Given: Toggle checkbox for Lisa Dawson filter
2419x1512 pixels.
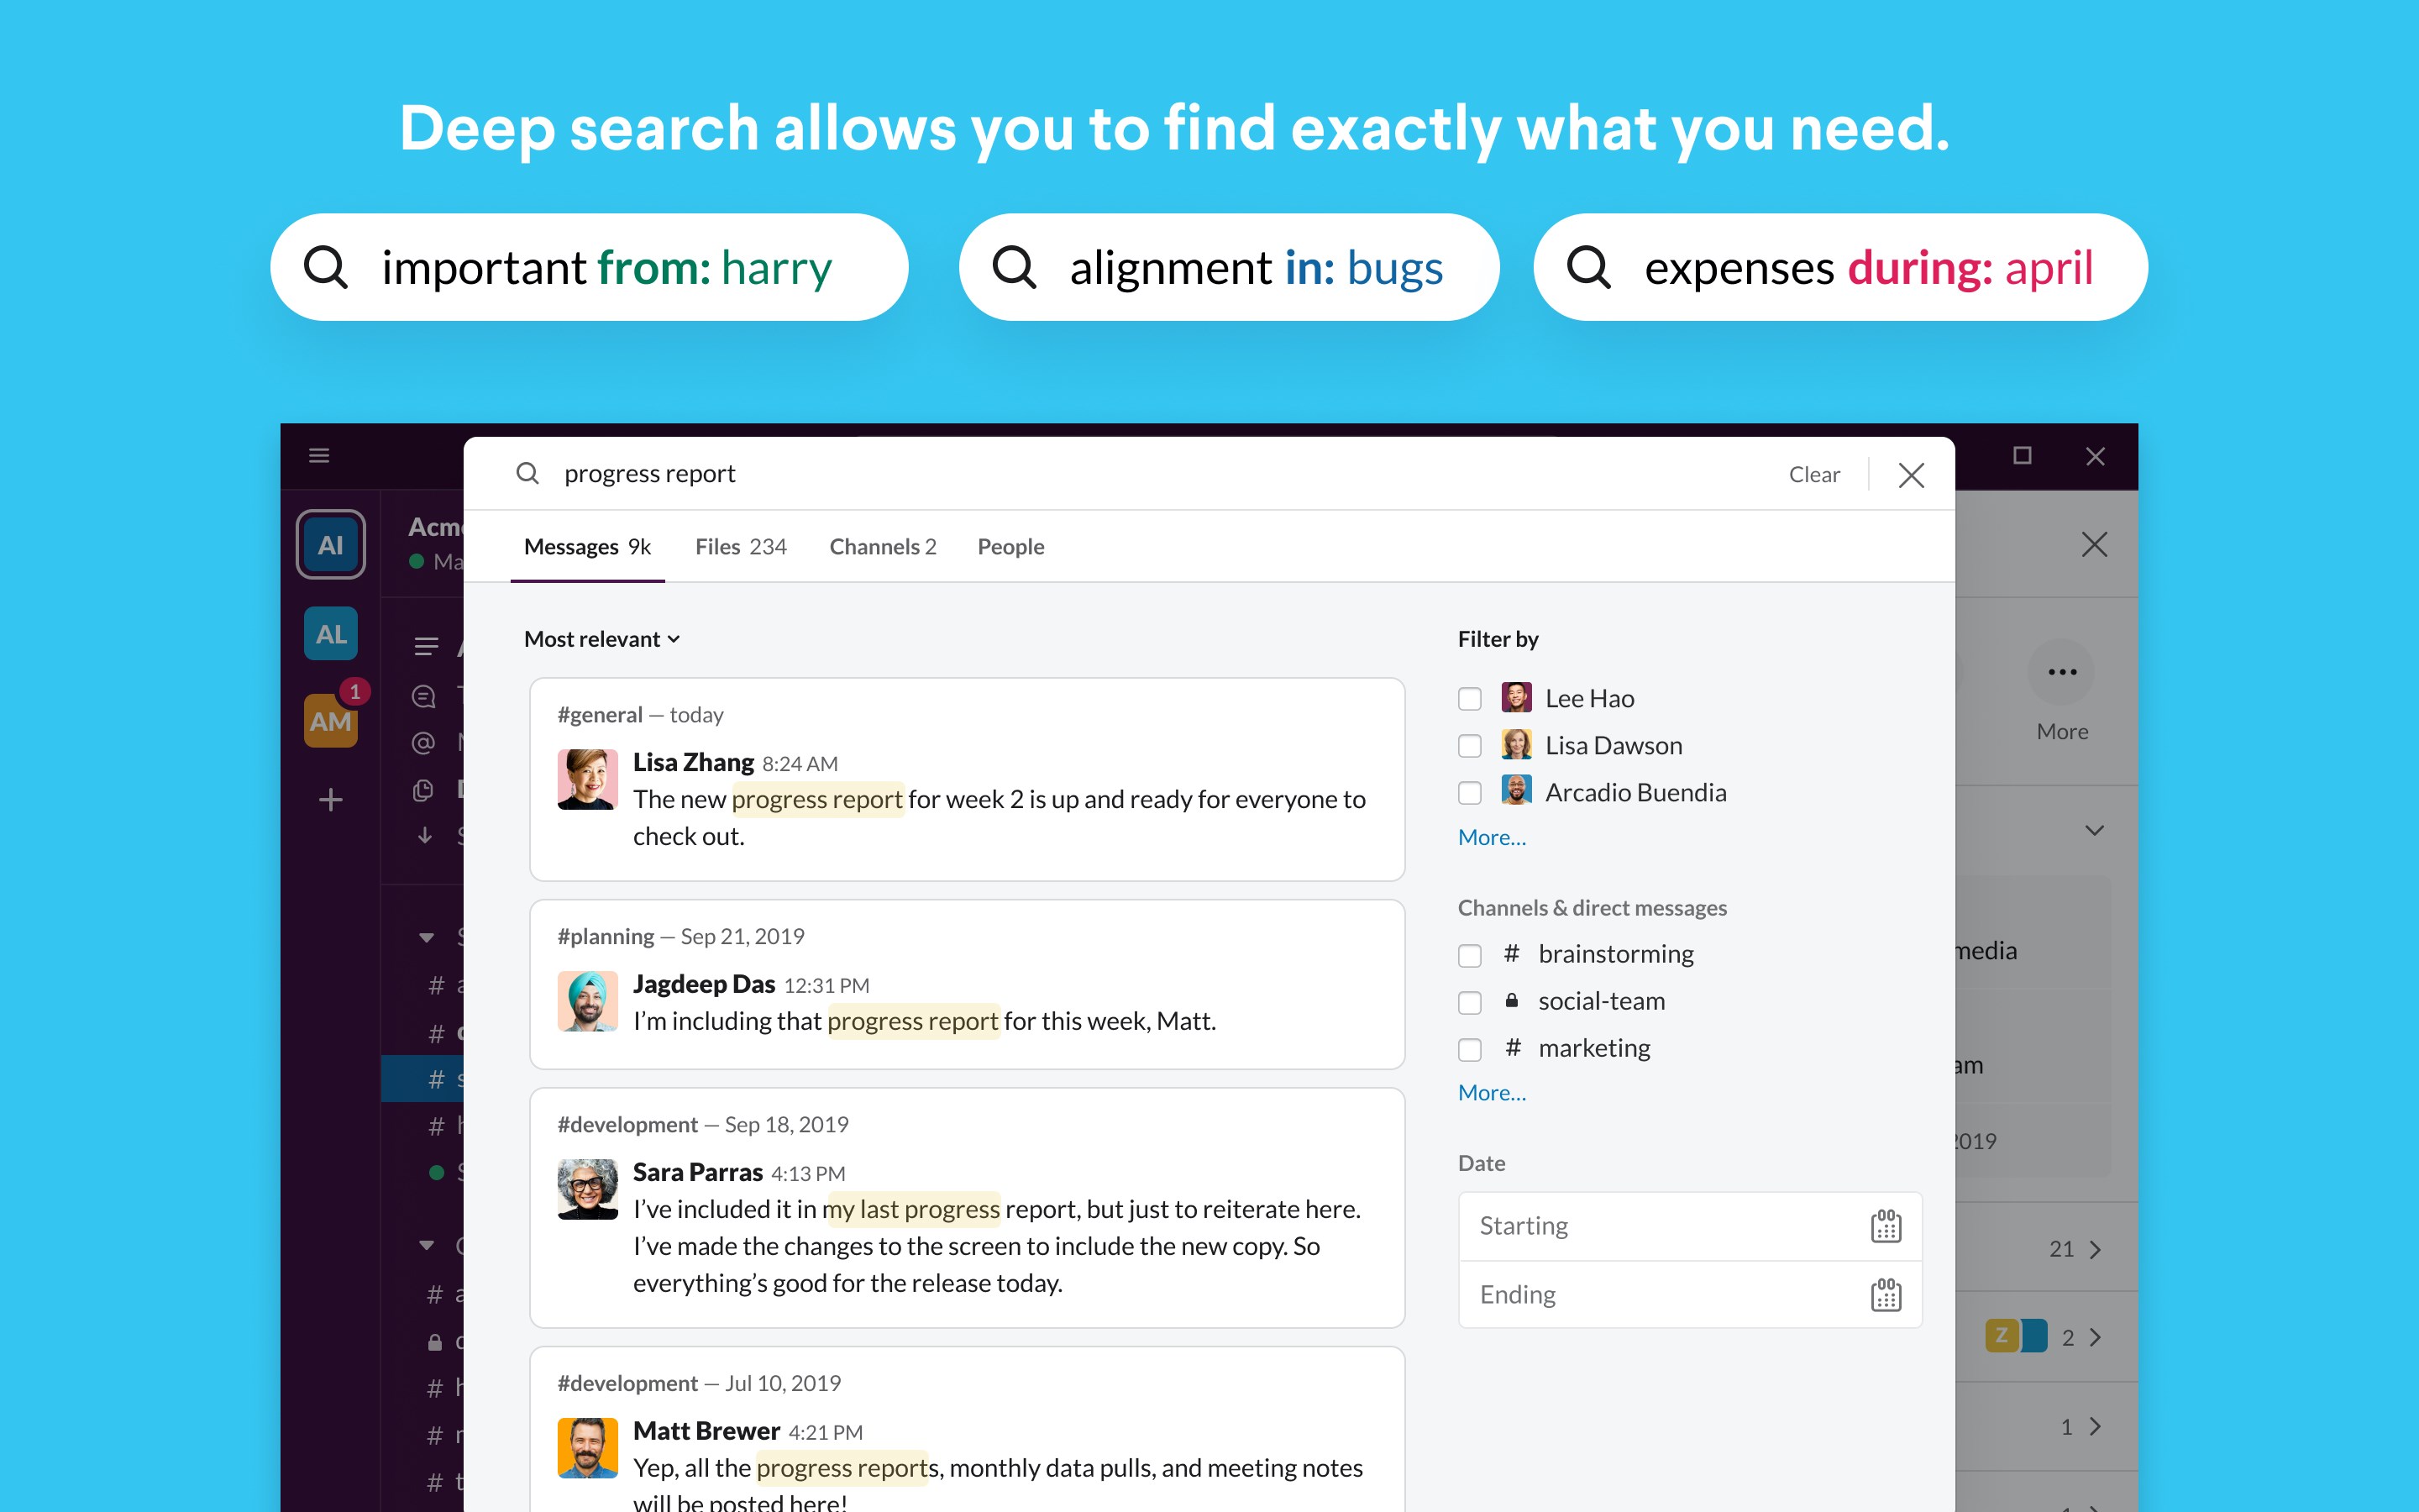Looking at the screenshot, I should click(1468, 743).
